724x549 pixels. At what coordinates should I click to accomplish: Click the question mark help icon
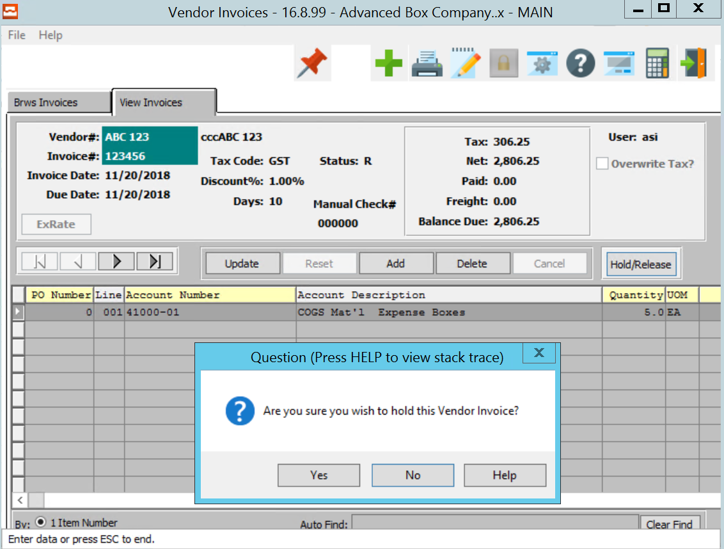coord(580,63)
